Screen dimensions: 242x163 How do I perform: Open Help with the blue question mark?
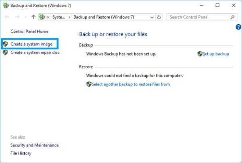coord(238,27)
